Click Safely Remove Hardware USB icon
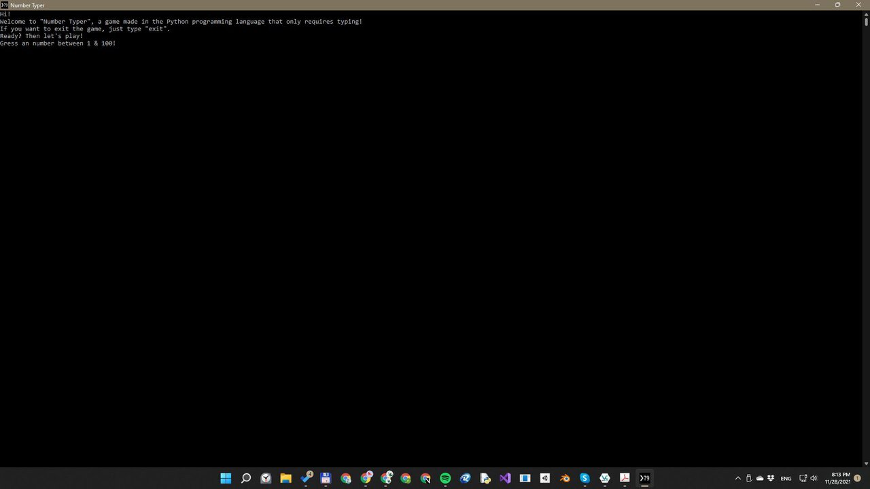This screenshot has width=870, height=489. tap(749, 478)
